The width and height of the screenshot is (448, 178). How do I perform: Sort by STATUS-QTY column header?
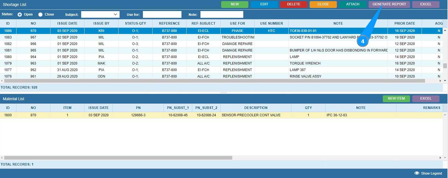pyautogui.click(x=136, y=23)
